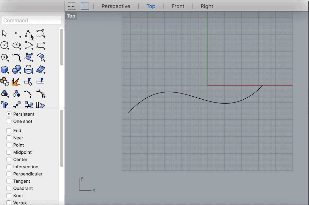Switch to the Perspective viewport tab
This screenshot has height=205, width=309.
[116, 6]
